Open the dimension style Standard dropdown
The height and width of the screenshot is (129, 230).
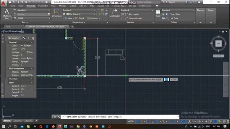pos(79,10)
